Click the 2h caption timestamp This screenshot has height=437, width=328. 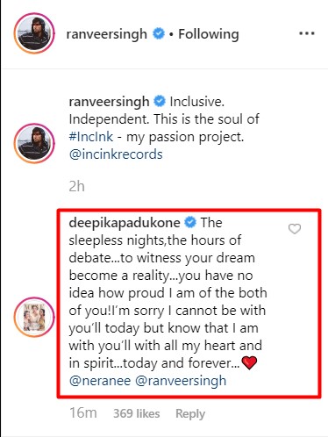coord(77,186)
